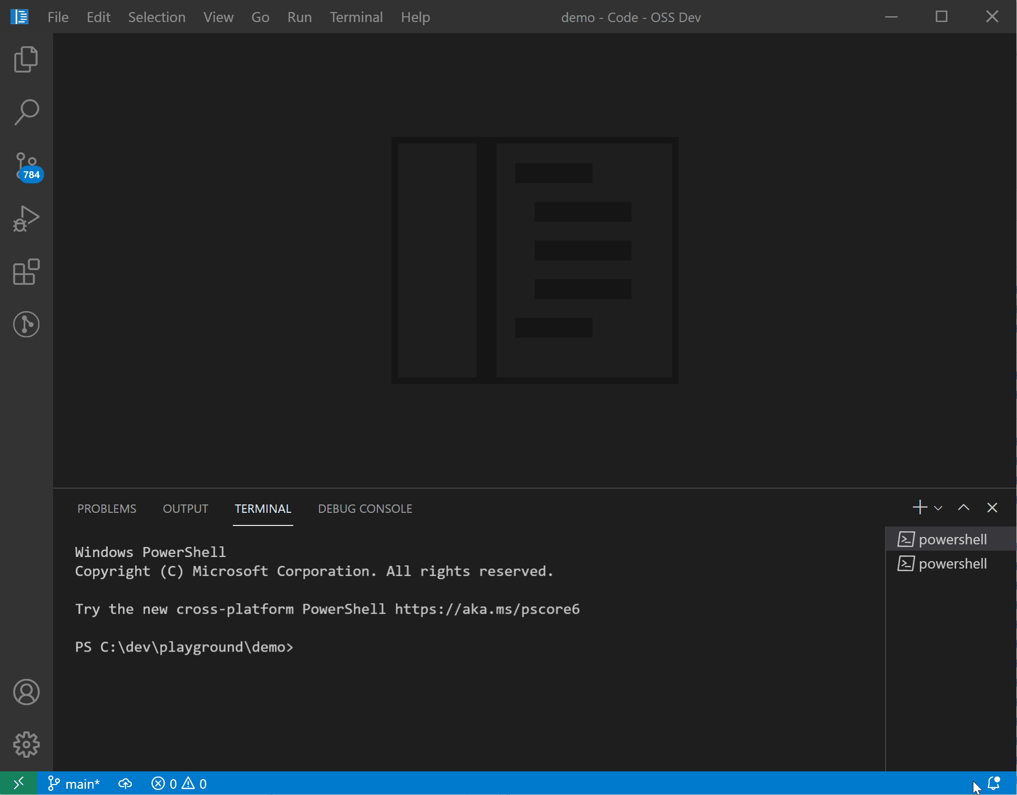Open the Search view icon
Viewport: 1017px width, 795px height.
pos(26,112)
